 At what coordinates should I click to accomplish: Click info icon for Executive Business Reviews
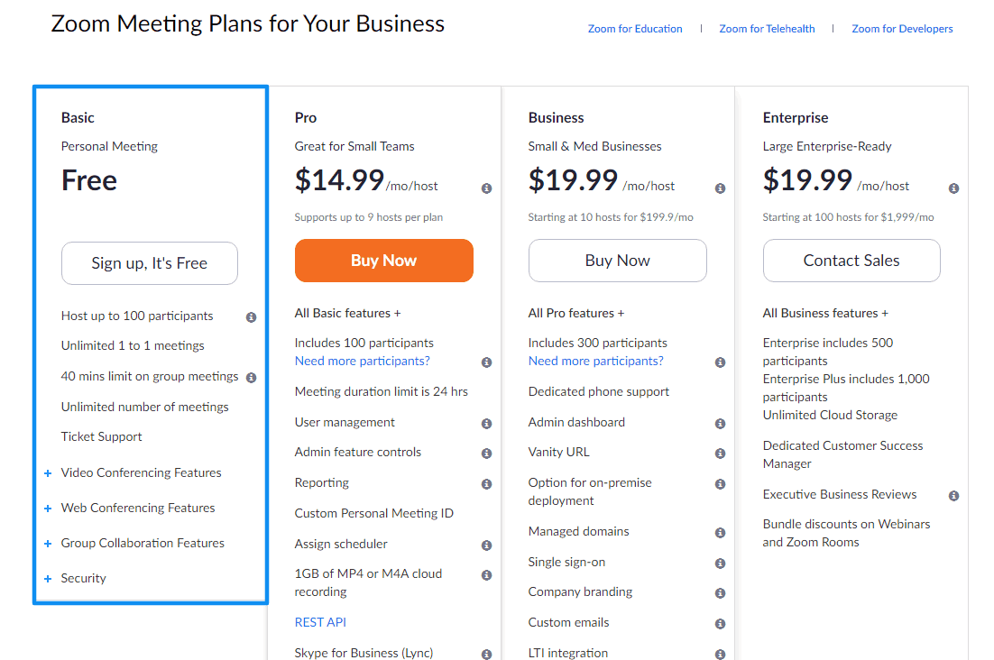point(953,496)
